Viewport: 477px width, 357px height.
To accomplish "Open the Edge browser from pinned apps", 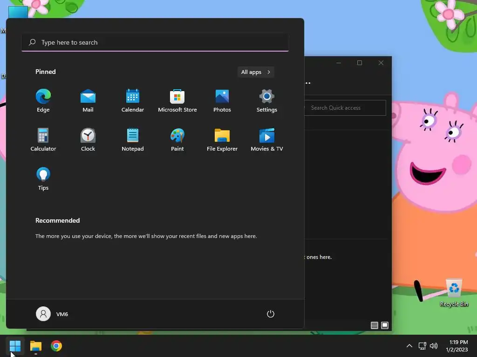I will point(43,101).
